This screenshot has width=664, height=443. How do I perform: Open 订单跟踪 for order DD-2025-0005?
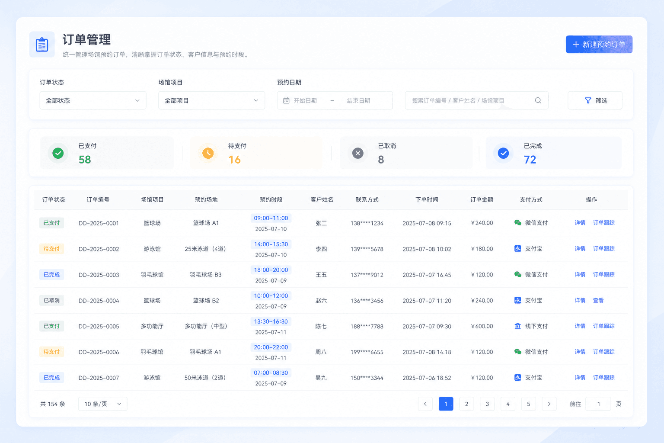point(604,326)
